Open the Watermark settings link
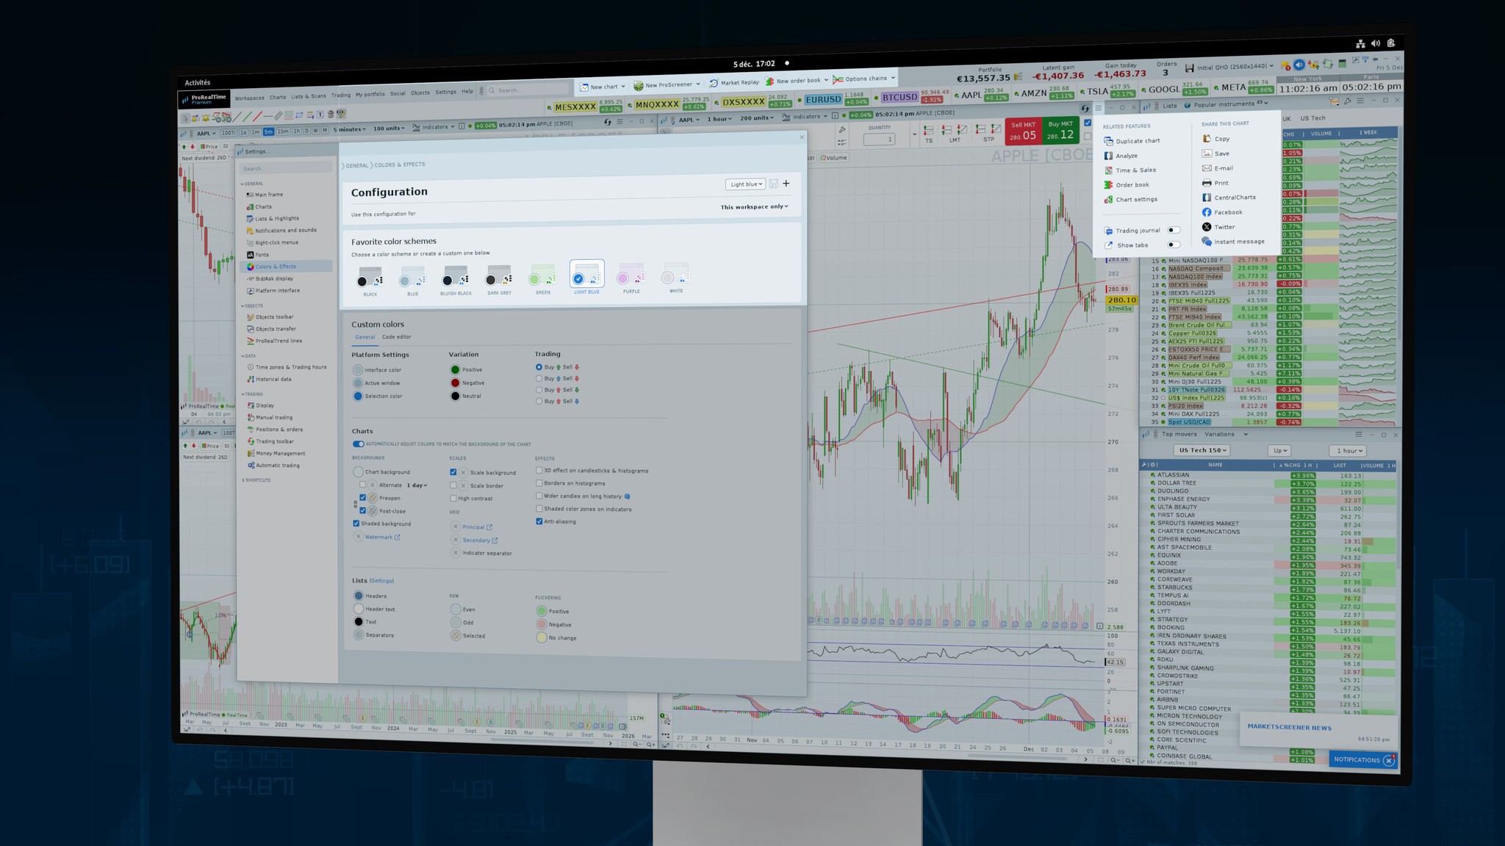 [x=382, y=538]
